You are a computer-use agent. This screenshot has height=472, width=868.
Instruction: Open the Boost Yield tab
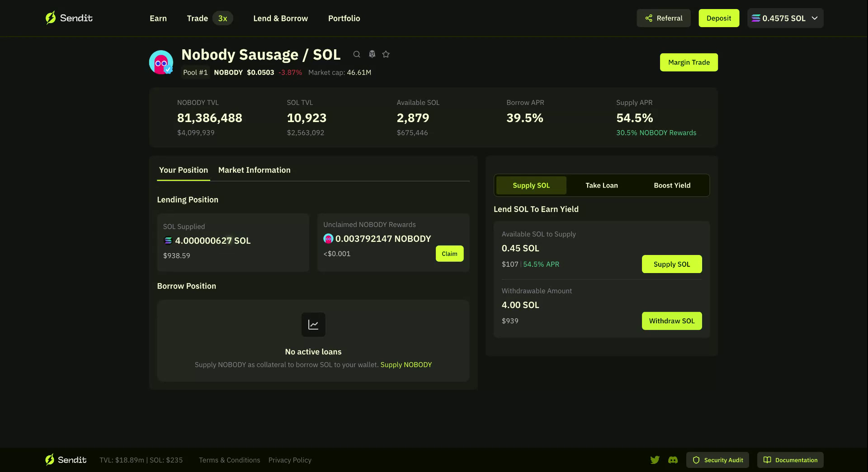672,185
